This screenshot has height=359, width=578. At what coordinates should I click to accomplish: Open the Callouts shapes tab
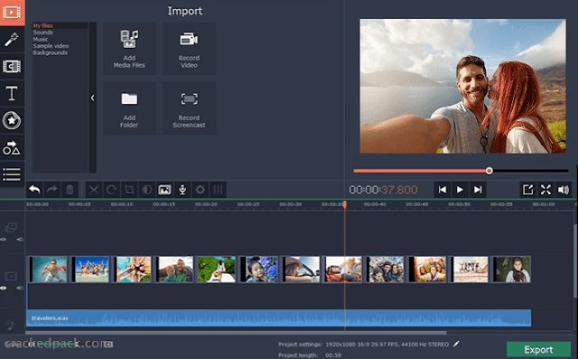[12, 147]
